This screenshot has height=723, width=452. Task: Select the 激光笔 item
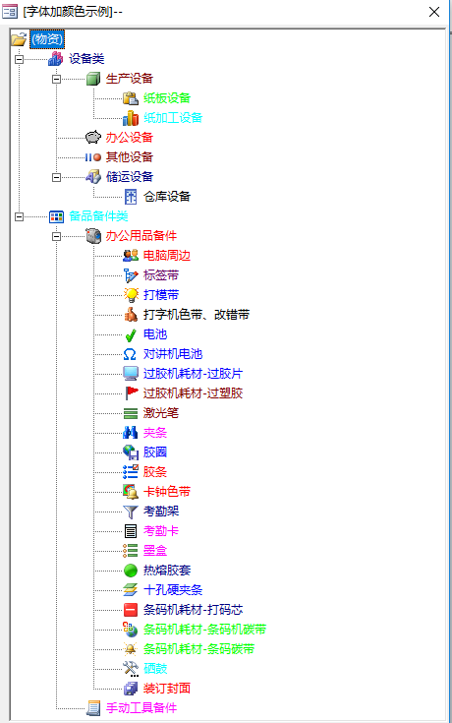tap(161, 413)
